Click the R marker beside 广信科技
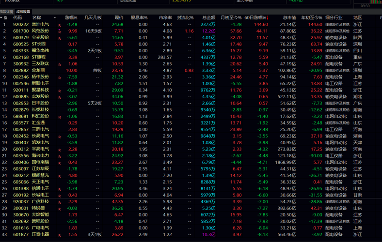The width and height of the screenshot is (382, 242). 60,203
